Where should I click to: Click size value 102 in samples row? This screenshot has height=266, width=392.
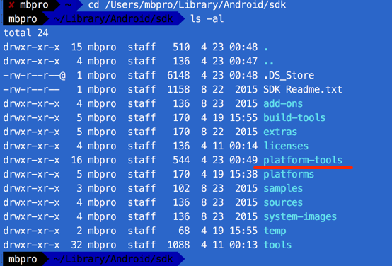coord(181,188)
